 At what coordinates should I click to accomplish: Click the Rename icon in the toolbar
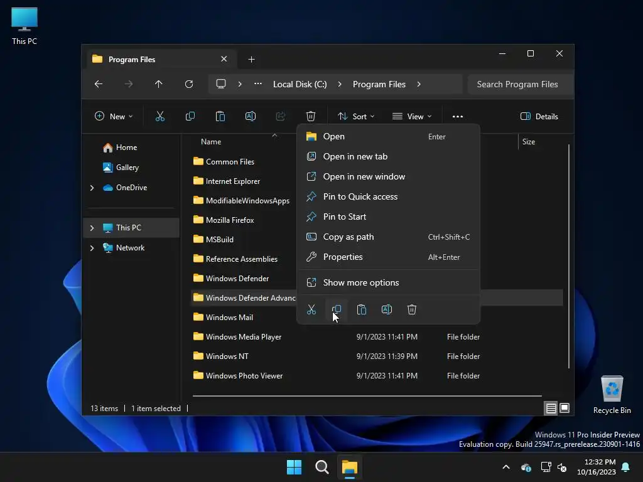click(x=250, y=116)
